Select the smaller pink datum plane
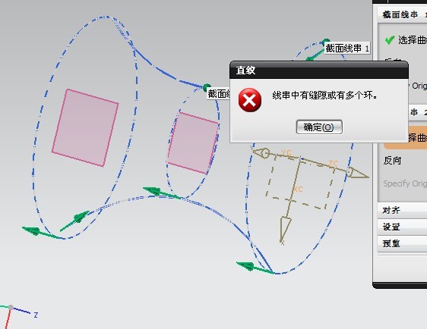427x329 pixels. (x=193, y=143)
